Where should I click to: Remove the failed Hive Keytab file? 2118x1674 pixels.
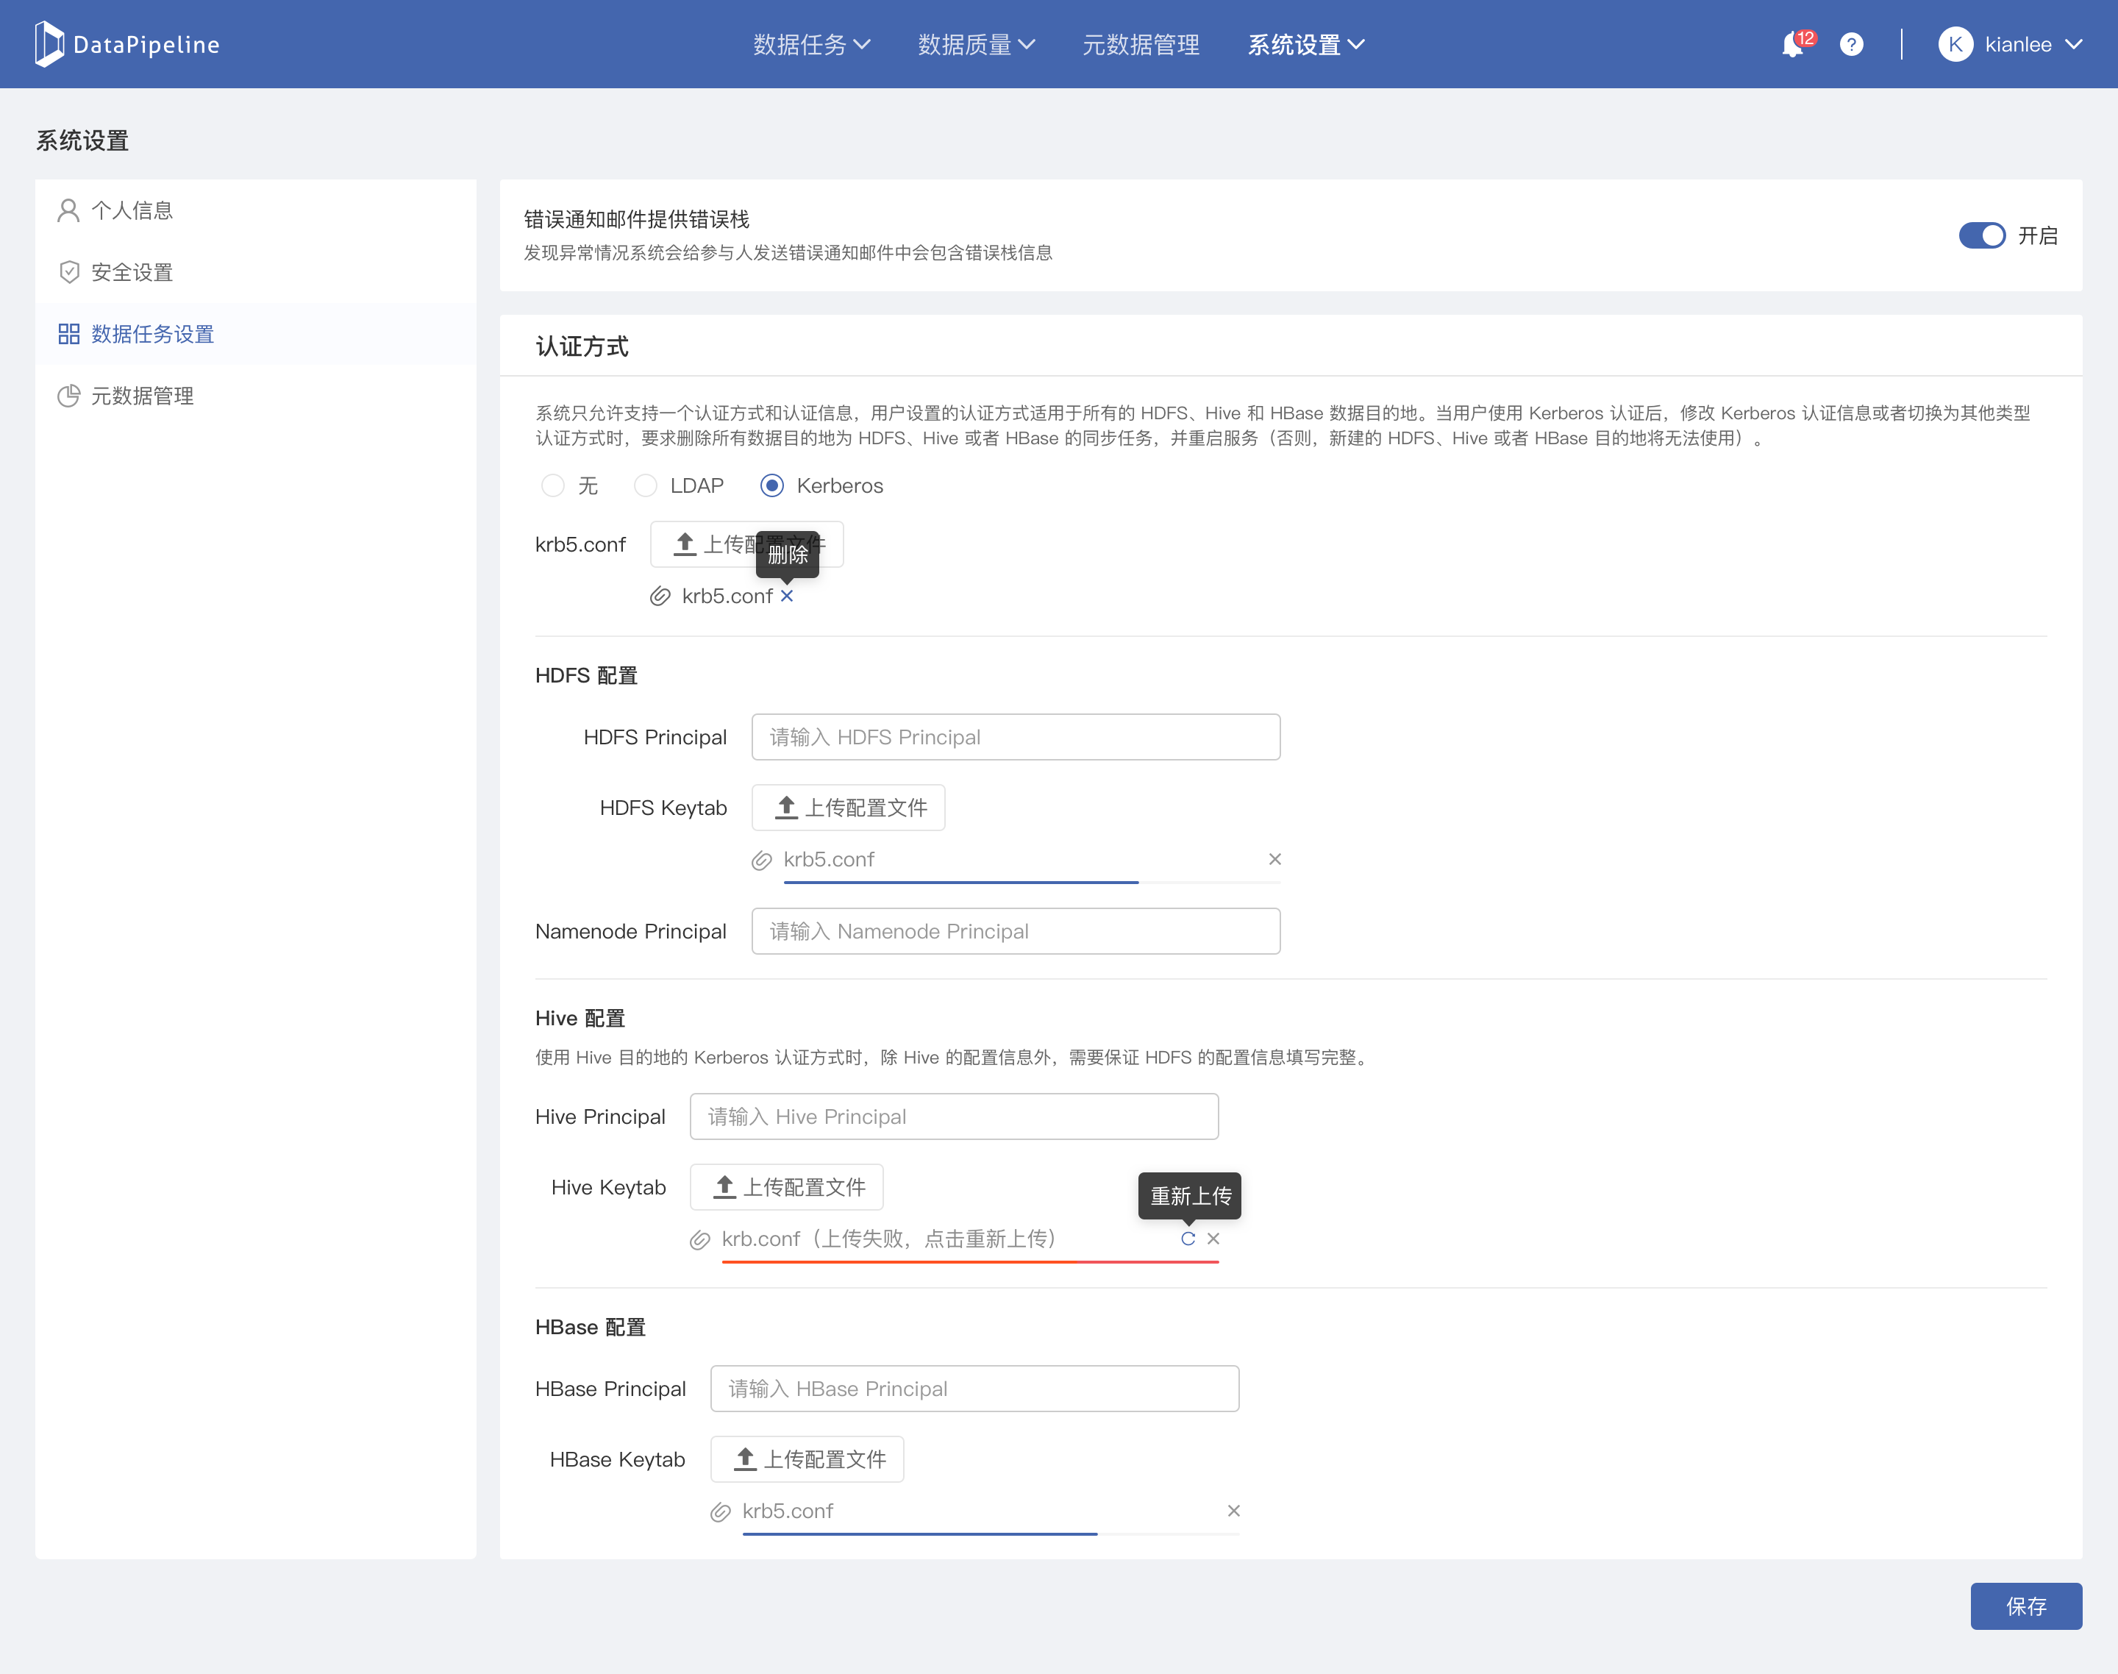(x=1213, y=1239)
